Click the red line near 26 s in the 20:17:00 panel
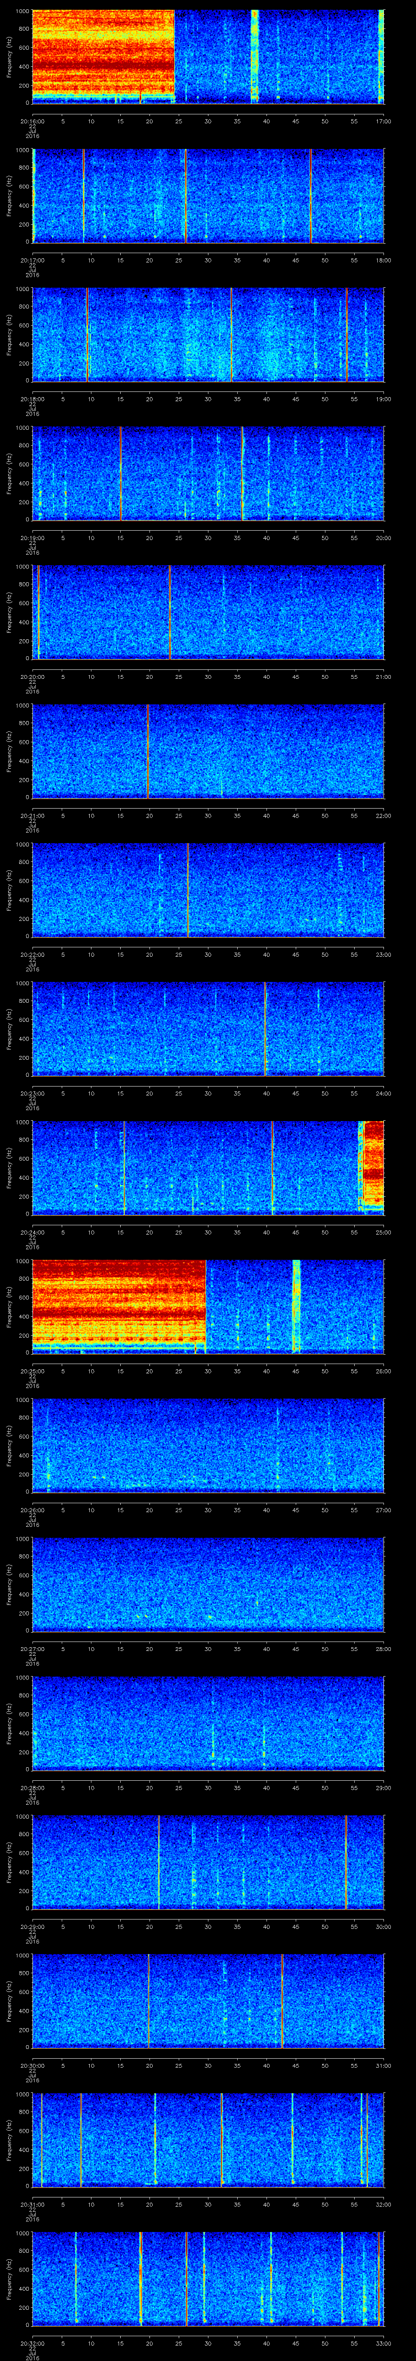Screen dimensions: 416x2361 186,195
